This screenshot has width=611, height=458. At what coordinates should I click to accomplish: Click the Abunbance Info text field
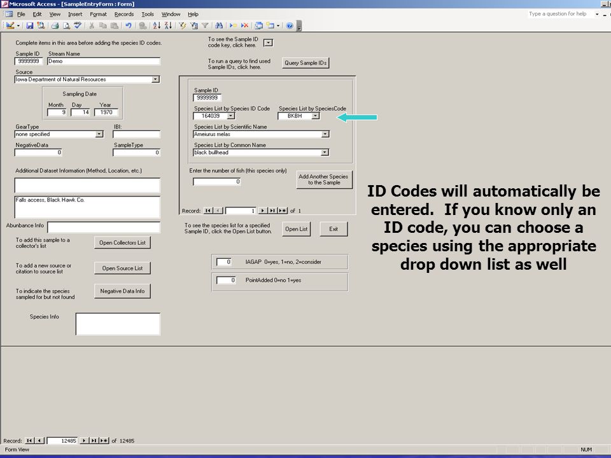pos(104,227)
